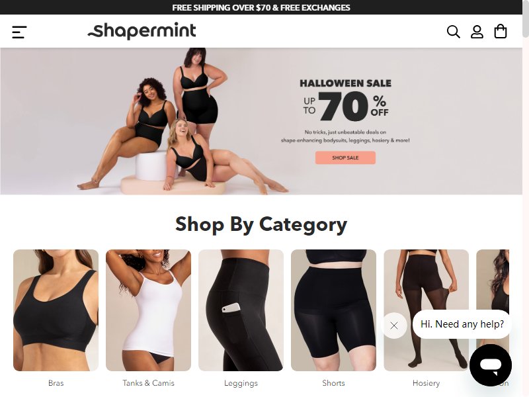Screen dimensions: 529x397
Task: Dismiss the chat help prompt
Action: (x=393, y=326)
